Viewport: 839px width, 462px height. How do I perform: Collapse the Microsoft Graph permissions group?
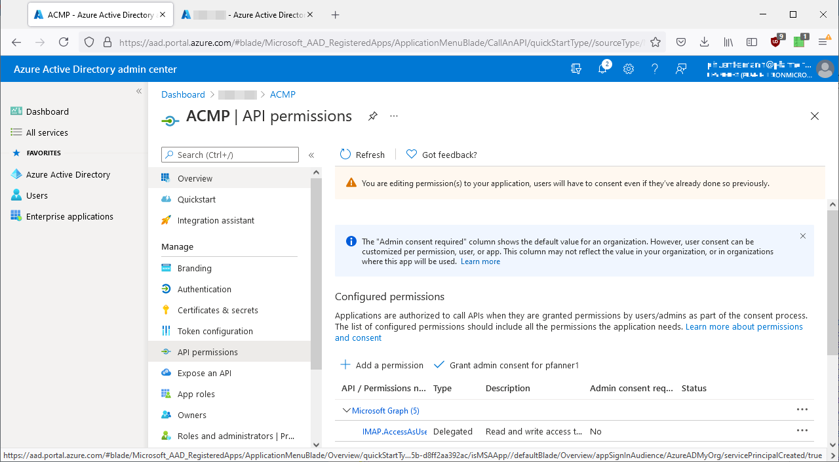(346, 410)
